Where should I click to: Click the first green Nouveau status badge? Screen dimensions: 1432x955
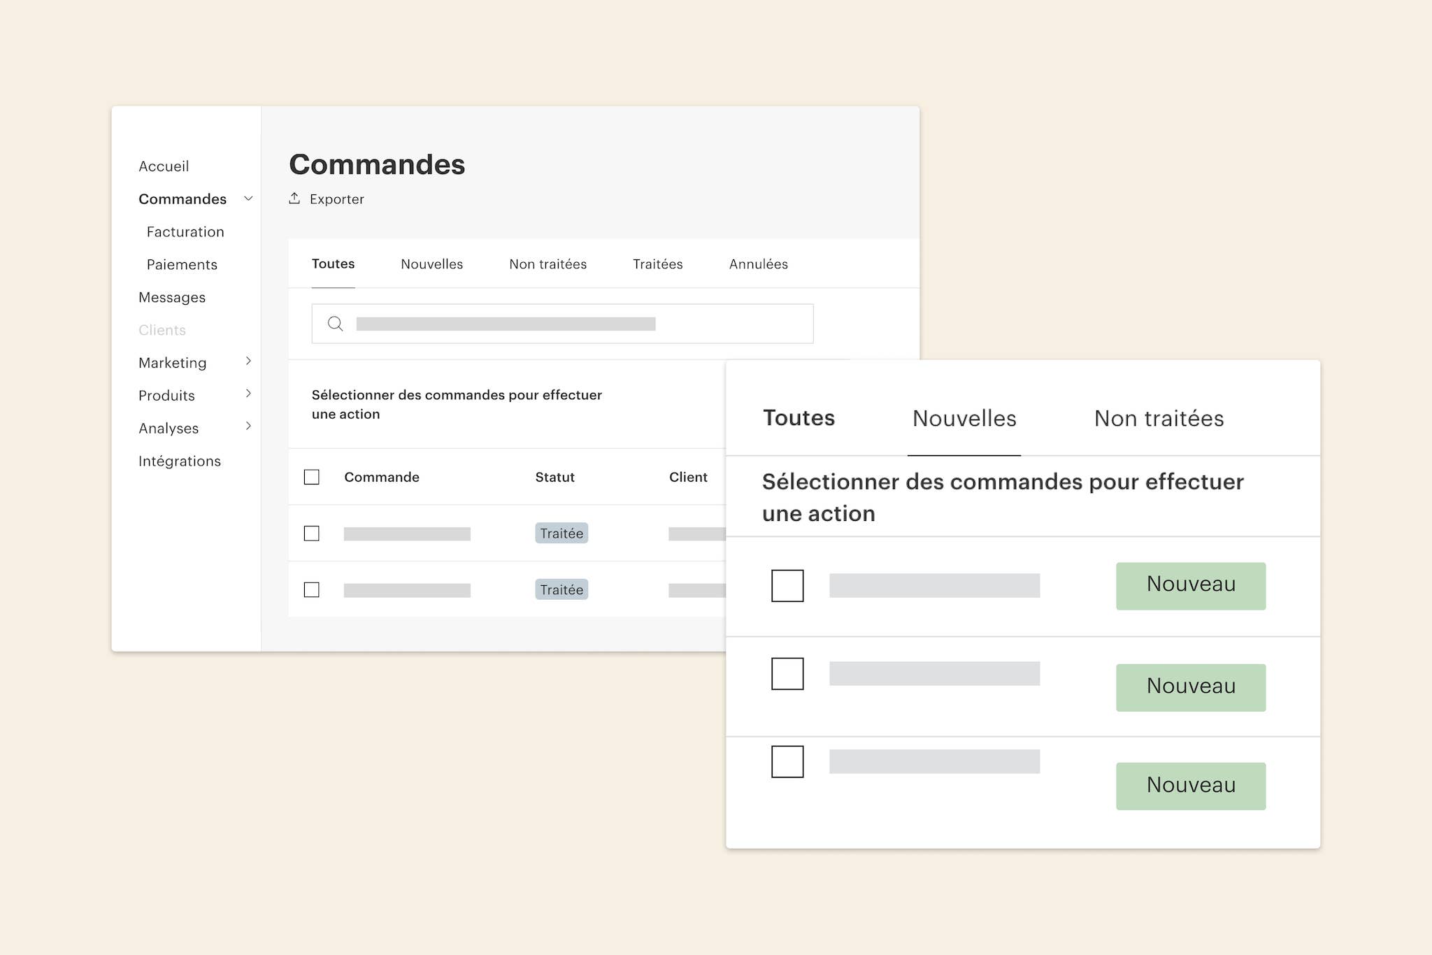pyautogui.click(x=1190, y=586)
